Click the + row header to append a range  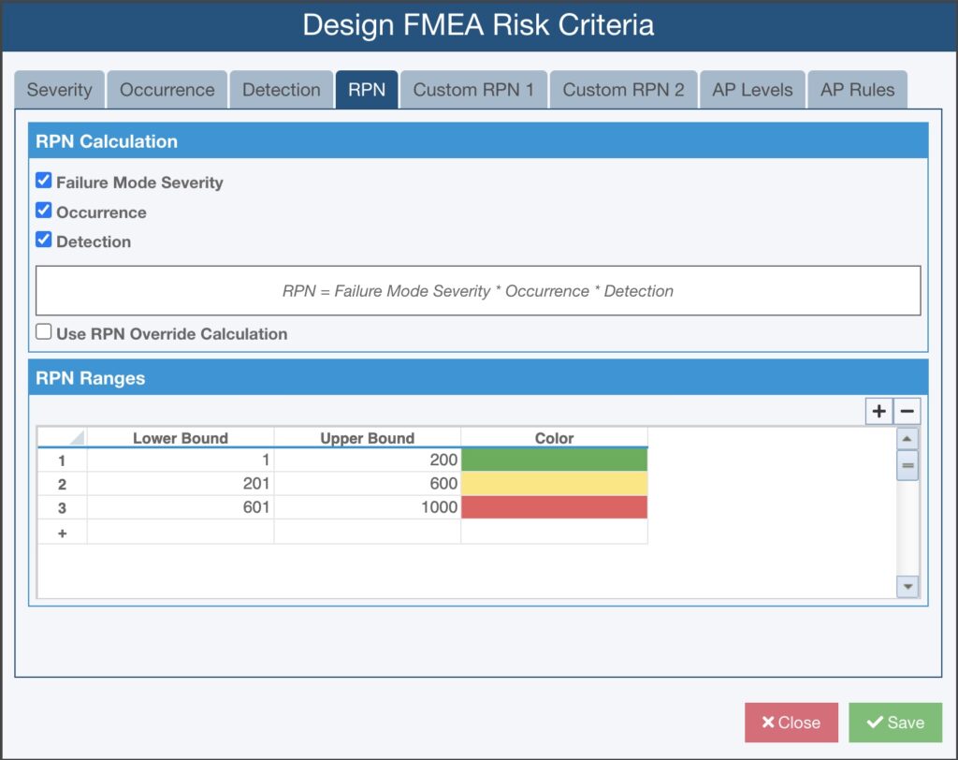(62, 532)
